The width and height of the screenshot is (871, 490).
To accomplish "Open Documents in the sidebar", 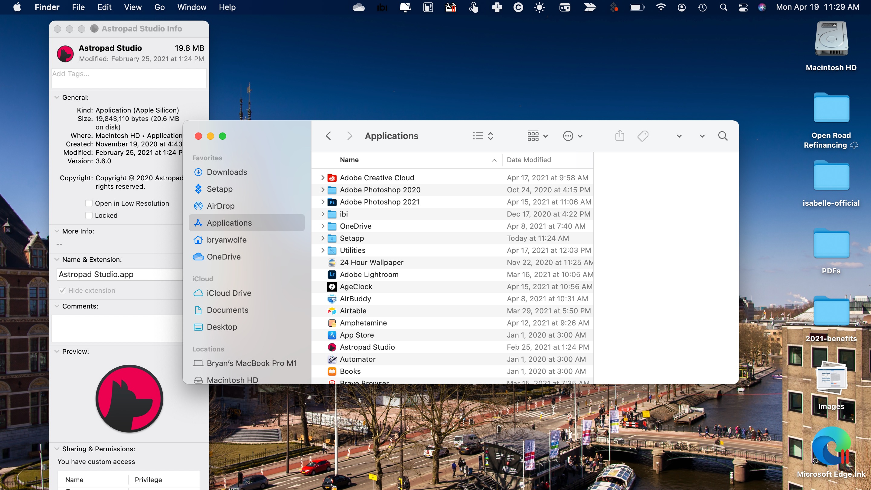I will (246, 310).
